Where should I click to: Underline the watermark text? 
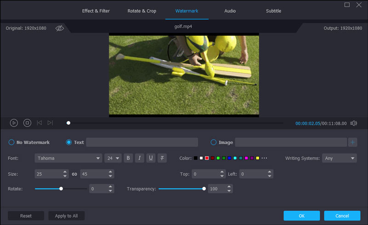click(x=151, y=158)
